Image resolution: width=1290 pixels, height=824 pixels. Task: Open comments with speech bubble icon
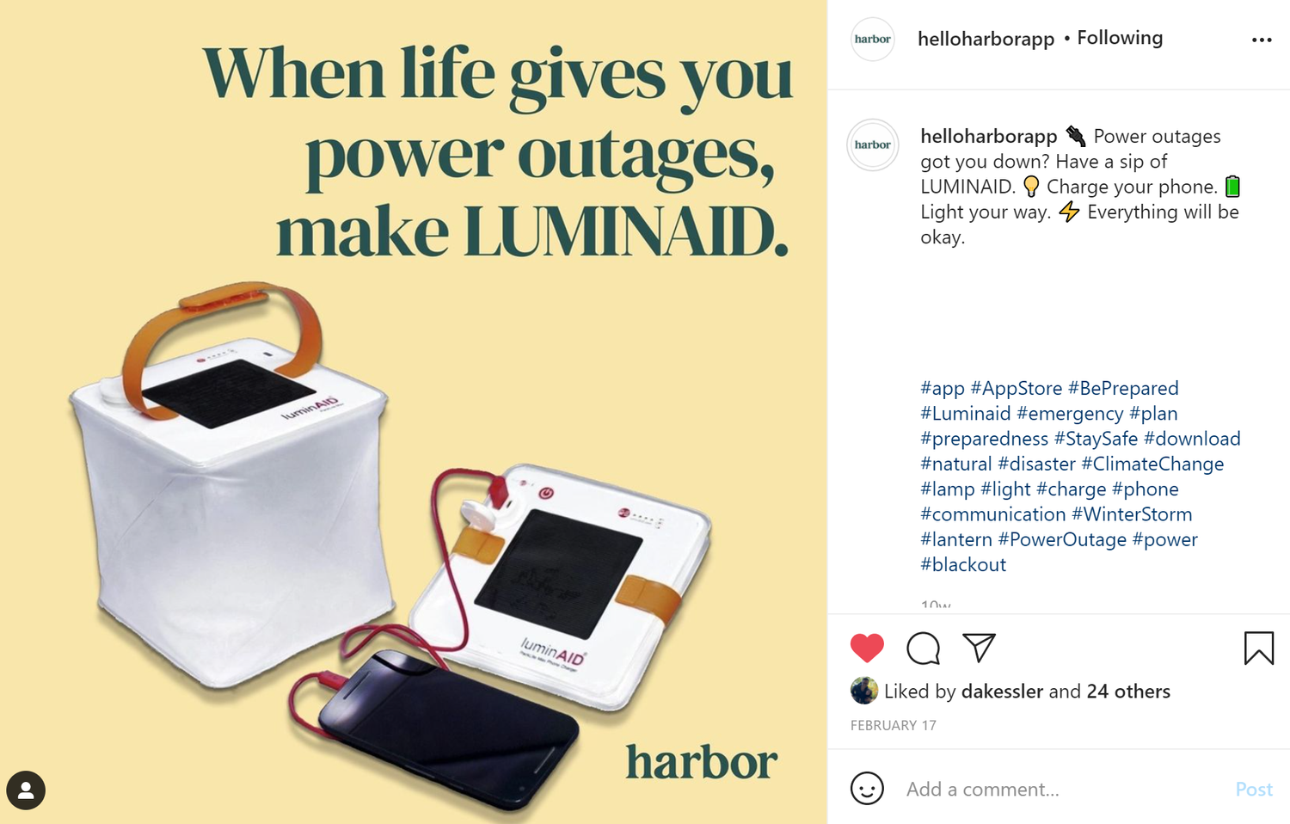[923, 648]
